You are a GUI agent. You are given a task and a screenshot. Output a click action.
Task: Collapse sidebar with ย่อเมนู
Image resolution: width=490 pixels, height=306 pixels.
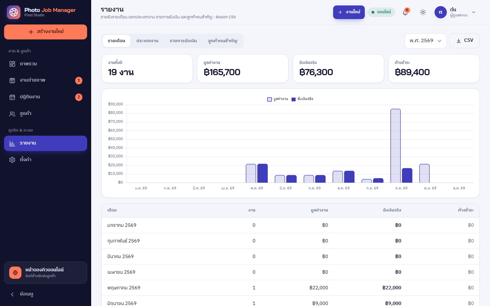tap(46, 294)
